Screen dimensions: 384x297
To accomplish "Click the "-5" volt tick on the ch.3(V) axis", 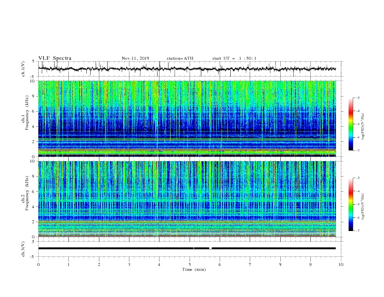I will coord(32,257).
